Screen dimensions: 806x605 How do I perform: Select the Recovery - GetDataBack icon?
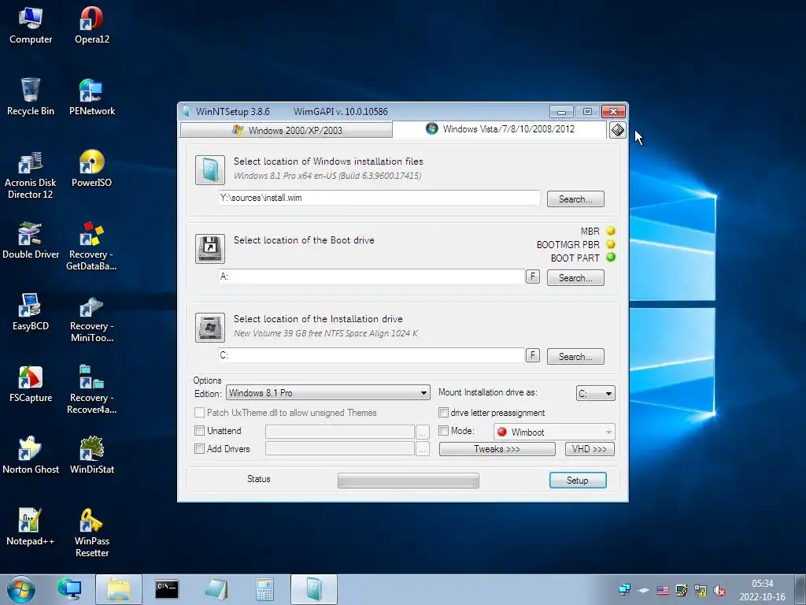point(91,246)
